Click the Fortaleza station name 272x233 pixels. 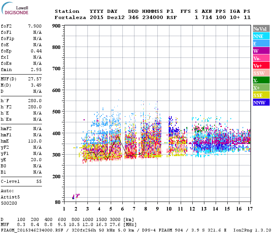coord(70,17)
